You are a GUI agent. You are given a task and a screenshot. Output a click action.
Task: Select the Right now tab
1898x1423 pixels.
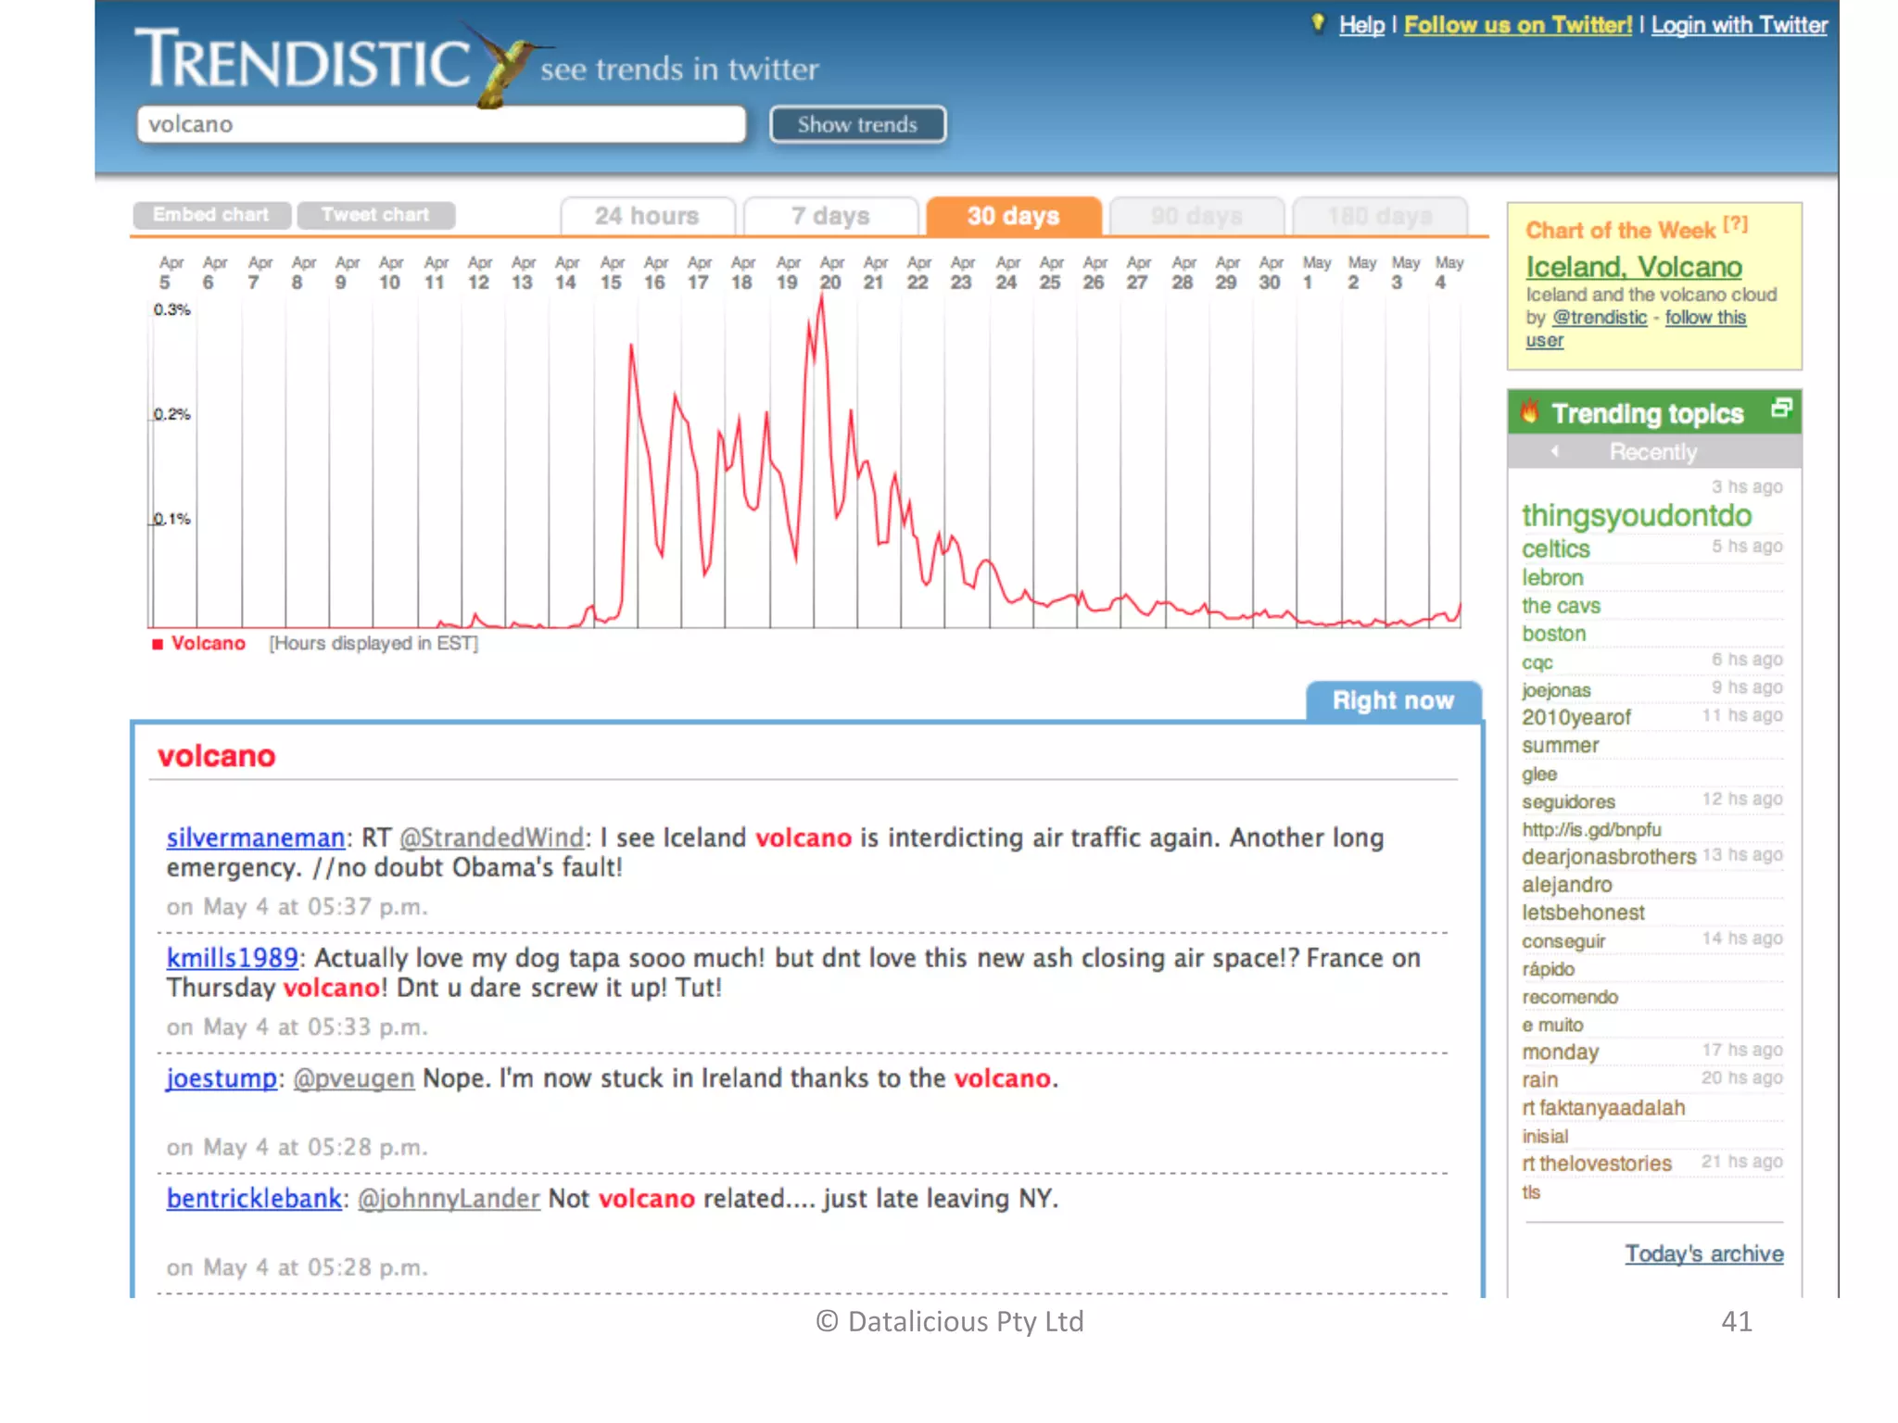1393,700
